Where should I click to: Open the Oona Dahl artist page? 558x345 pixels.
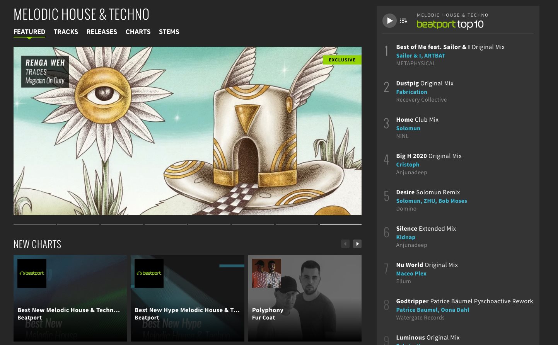(456, 310)
